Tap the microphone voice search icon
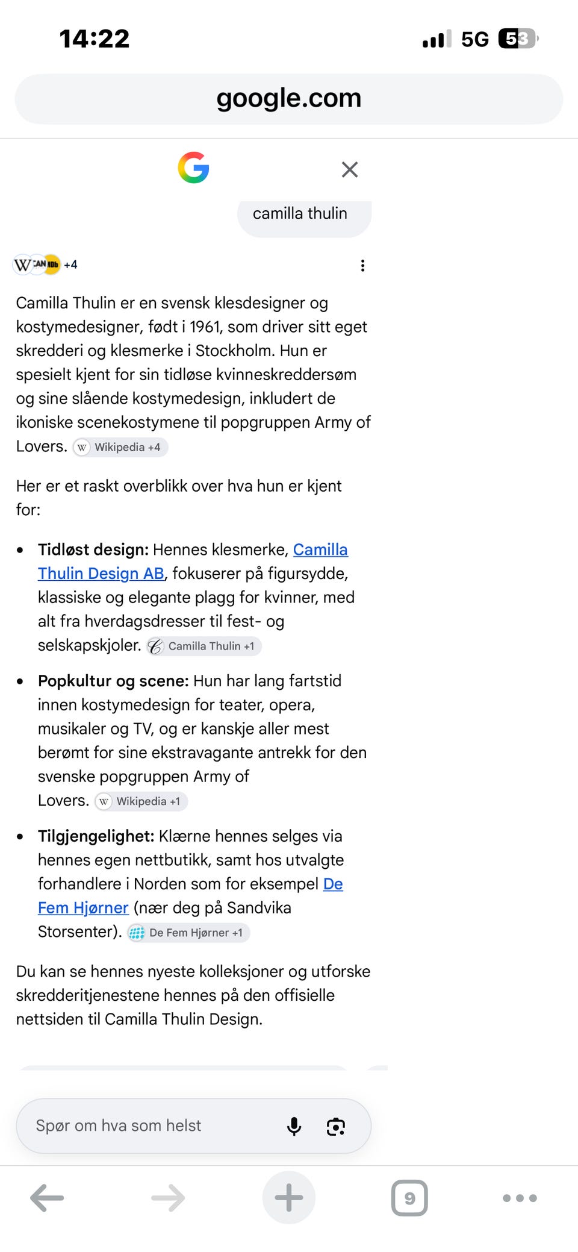 [294, 1126]
